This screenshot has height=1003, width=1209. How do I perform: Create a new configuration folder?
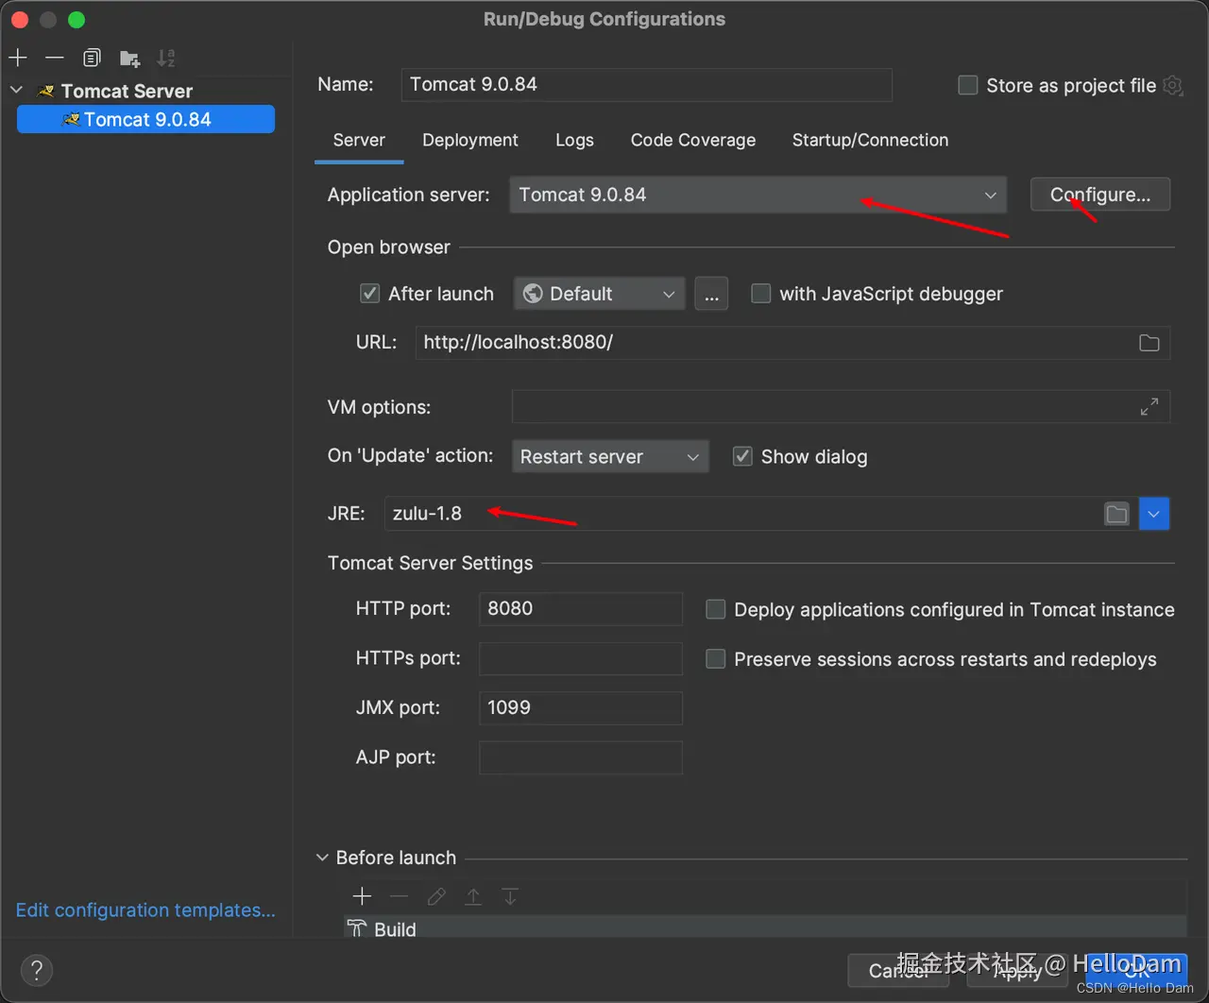[x=129, y=59]
